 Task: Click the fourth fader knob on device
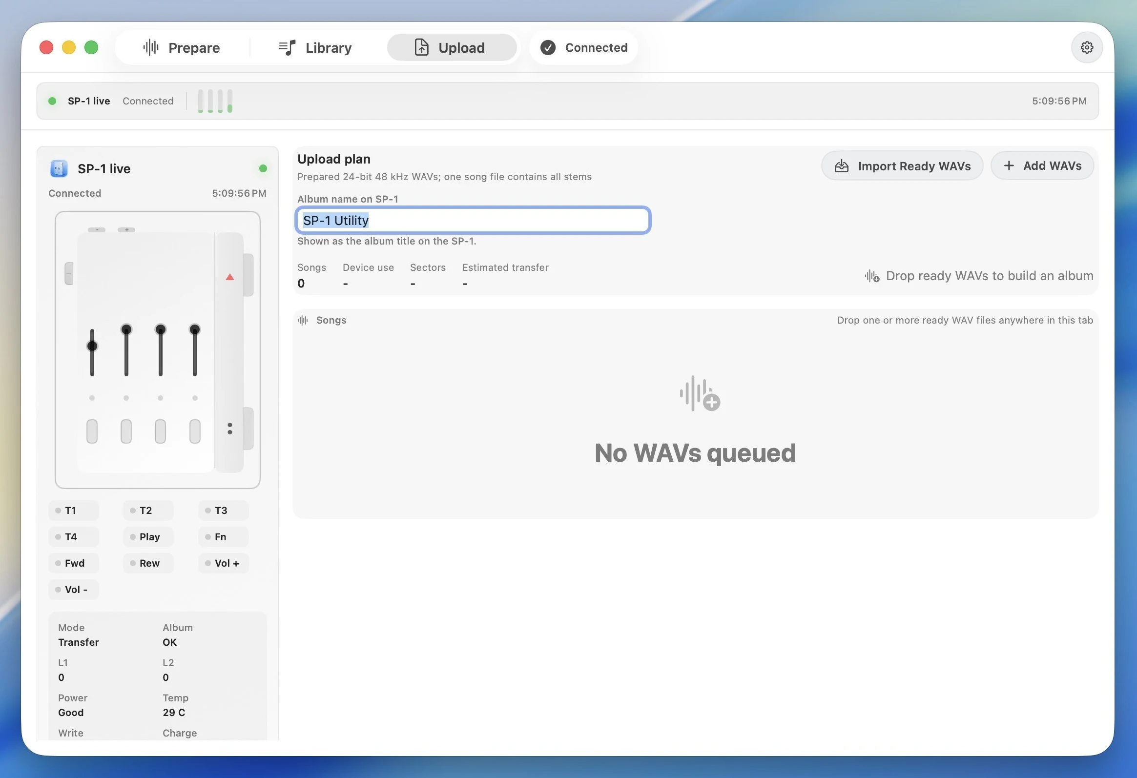[x=195, y=328]
